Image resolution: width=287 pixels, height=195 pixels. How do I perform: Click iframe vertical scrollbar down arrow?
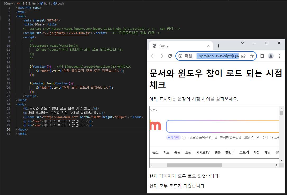pos(281,161)
